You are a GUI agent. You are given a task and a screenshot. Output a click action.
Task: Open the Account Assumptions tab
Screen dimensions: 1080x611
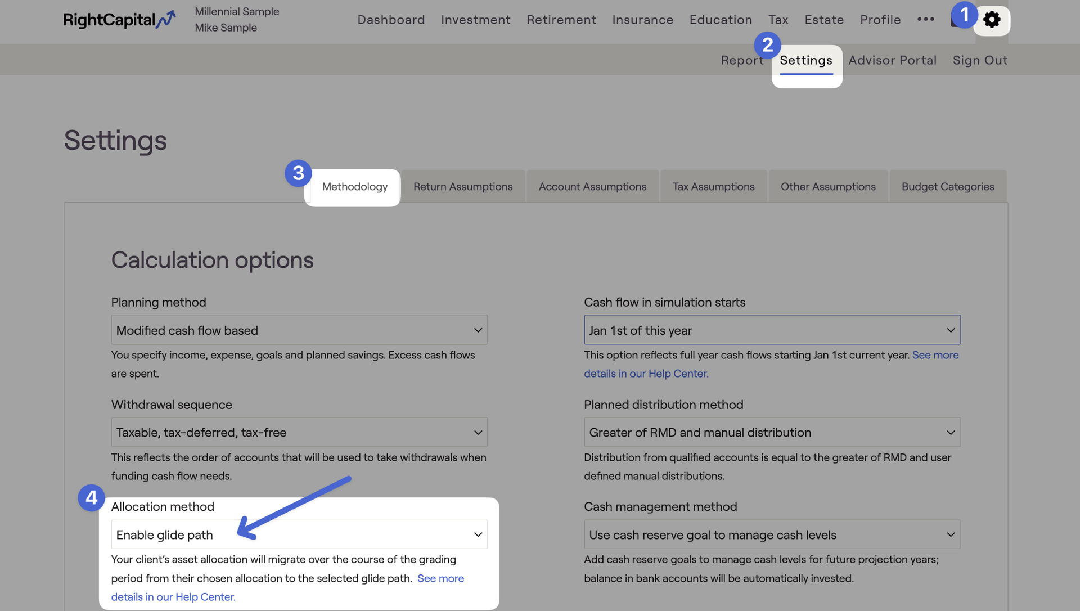pyautogui.click(x=592, y=187)
